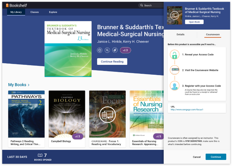Click the purple 3 badge on Campbell Biology
Screen dimensions: 232x166
coord(78,136)
